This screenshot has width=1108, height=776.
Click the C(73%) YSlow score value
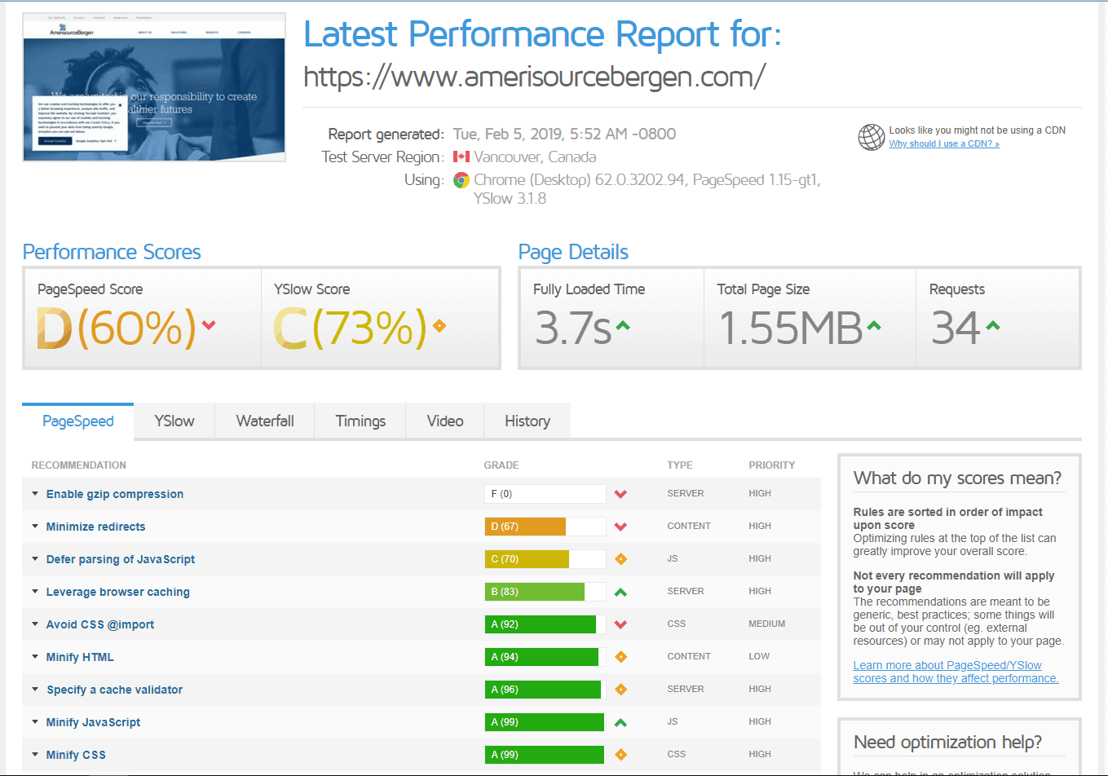(351, 328)
